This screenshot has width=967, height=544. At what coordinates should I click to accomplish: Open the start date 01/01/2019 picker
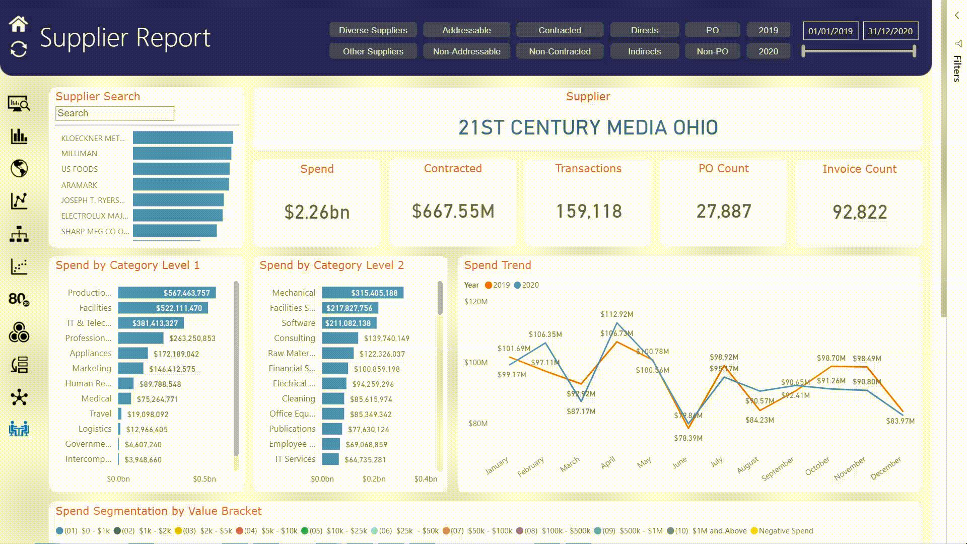pyautogui.click(x=830, y=31)
